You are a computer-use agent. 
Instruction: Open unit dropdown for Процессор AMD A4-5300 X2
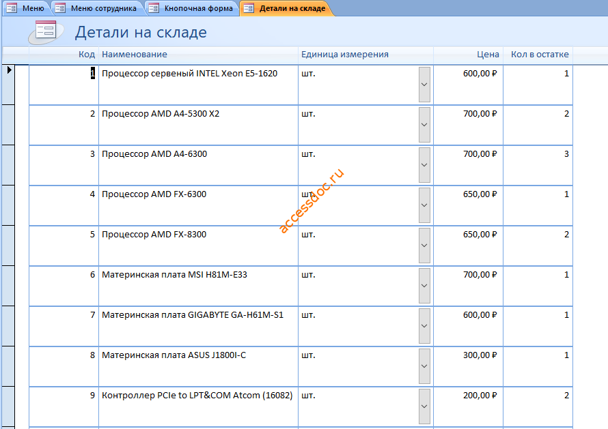click(424, 125)
